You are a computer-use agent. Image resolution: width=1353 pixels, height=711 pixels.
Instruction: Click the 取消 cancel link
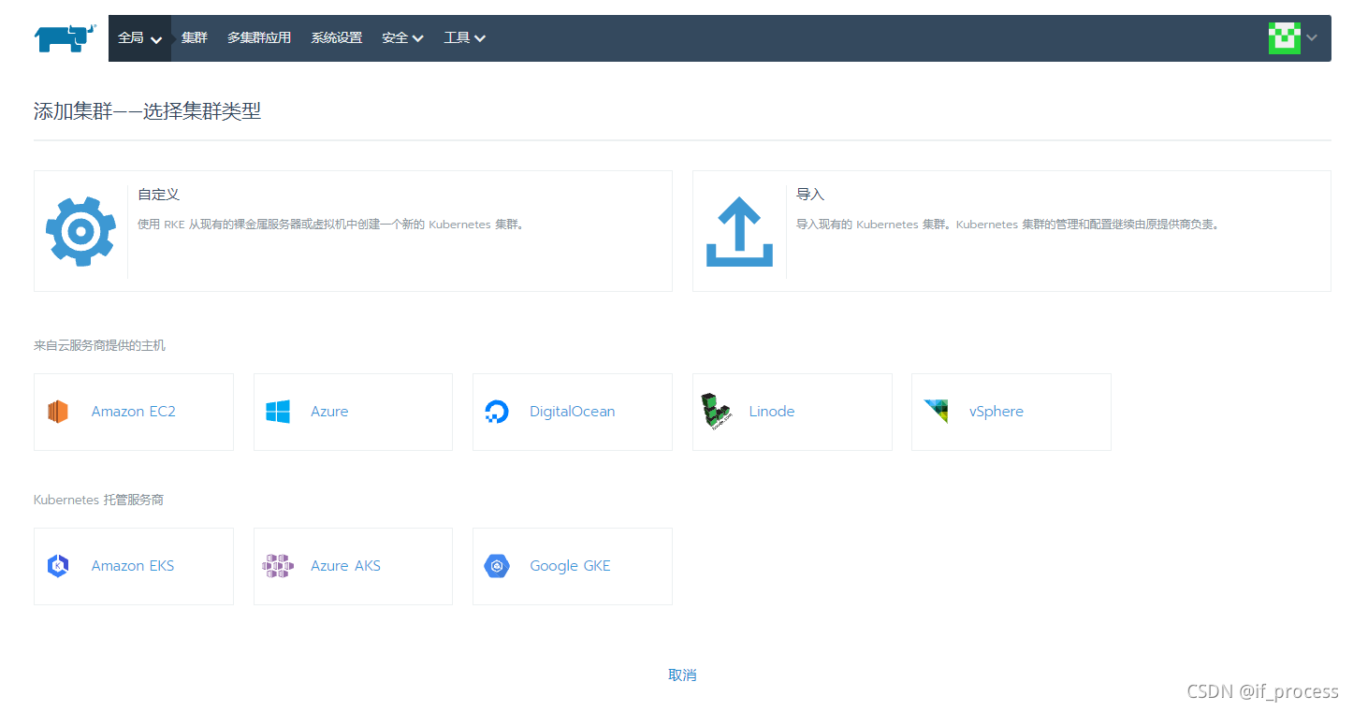[682, 675]
